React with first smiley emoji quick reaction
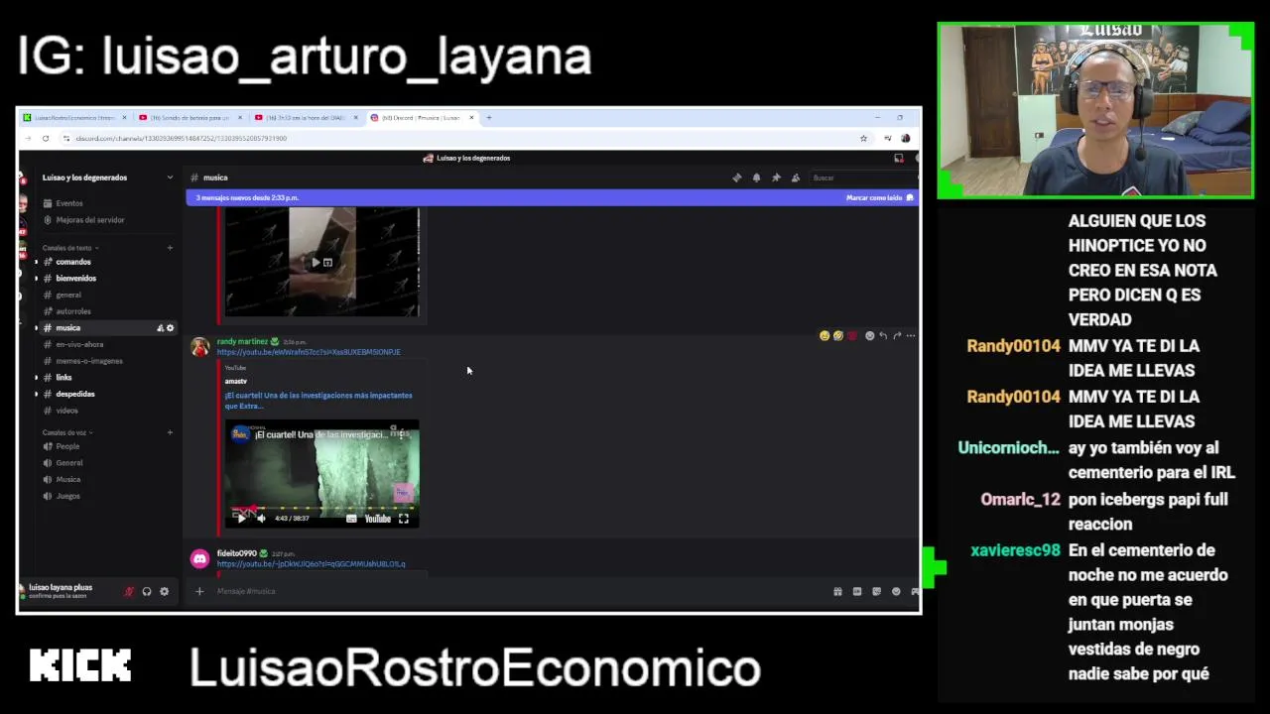 [825, 336]
